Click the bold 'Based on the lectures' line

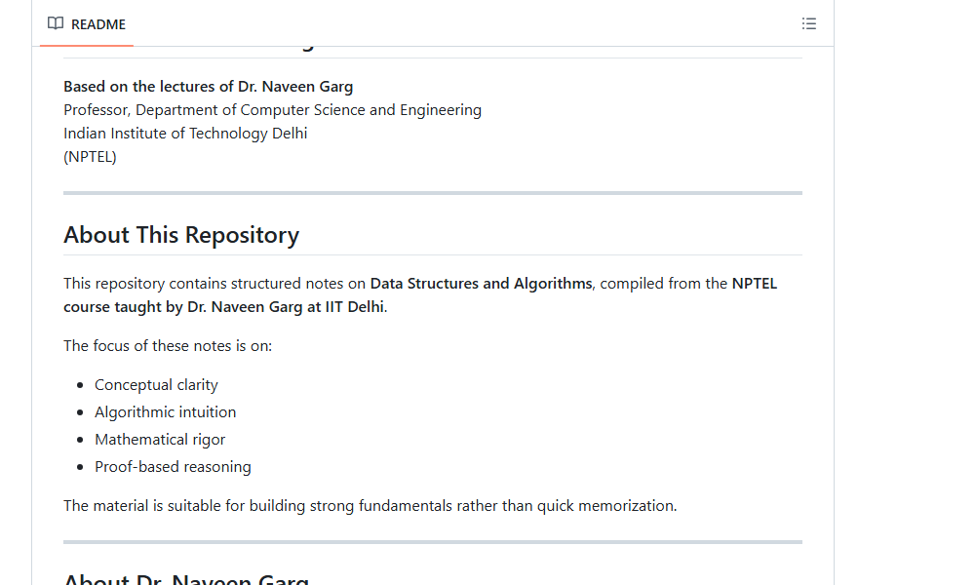[208, 87]
